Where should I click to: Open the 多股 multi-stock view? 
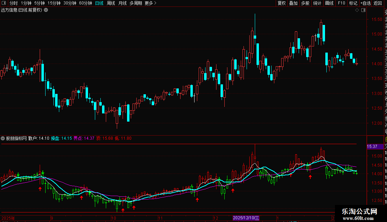pos(305,3)
